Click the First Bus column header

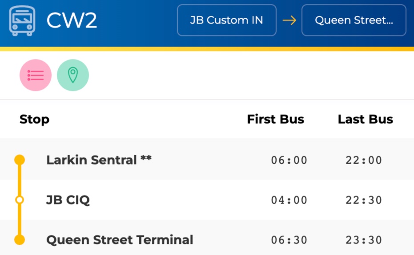(x=276, y=119)
